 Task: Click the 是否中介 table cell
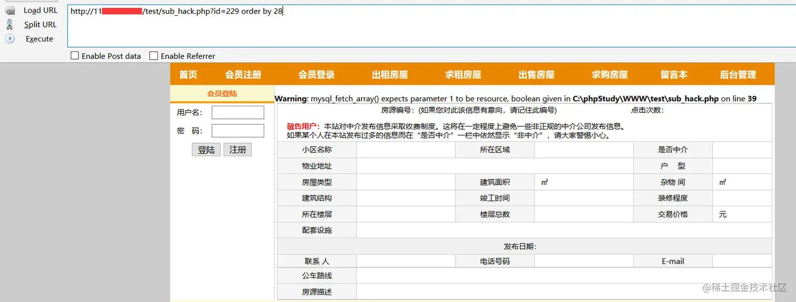point(673,149)
